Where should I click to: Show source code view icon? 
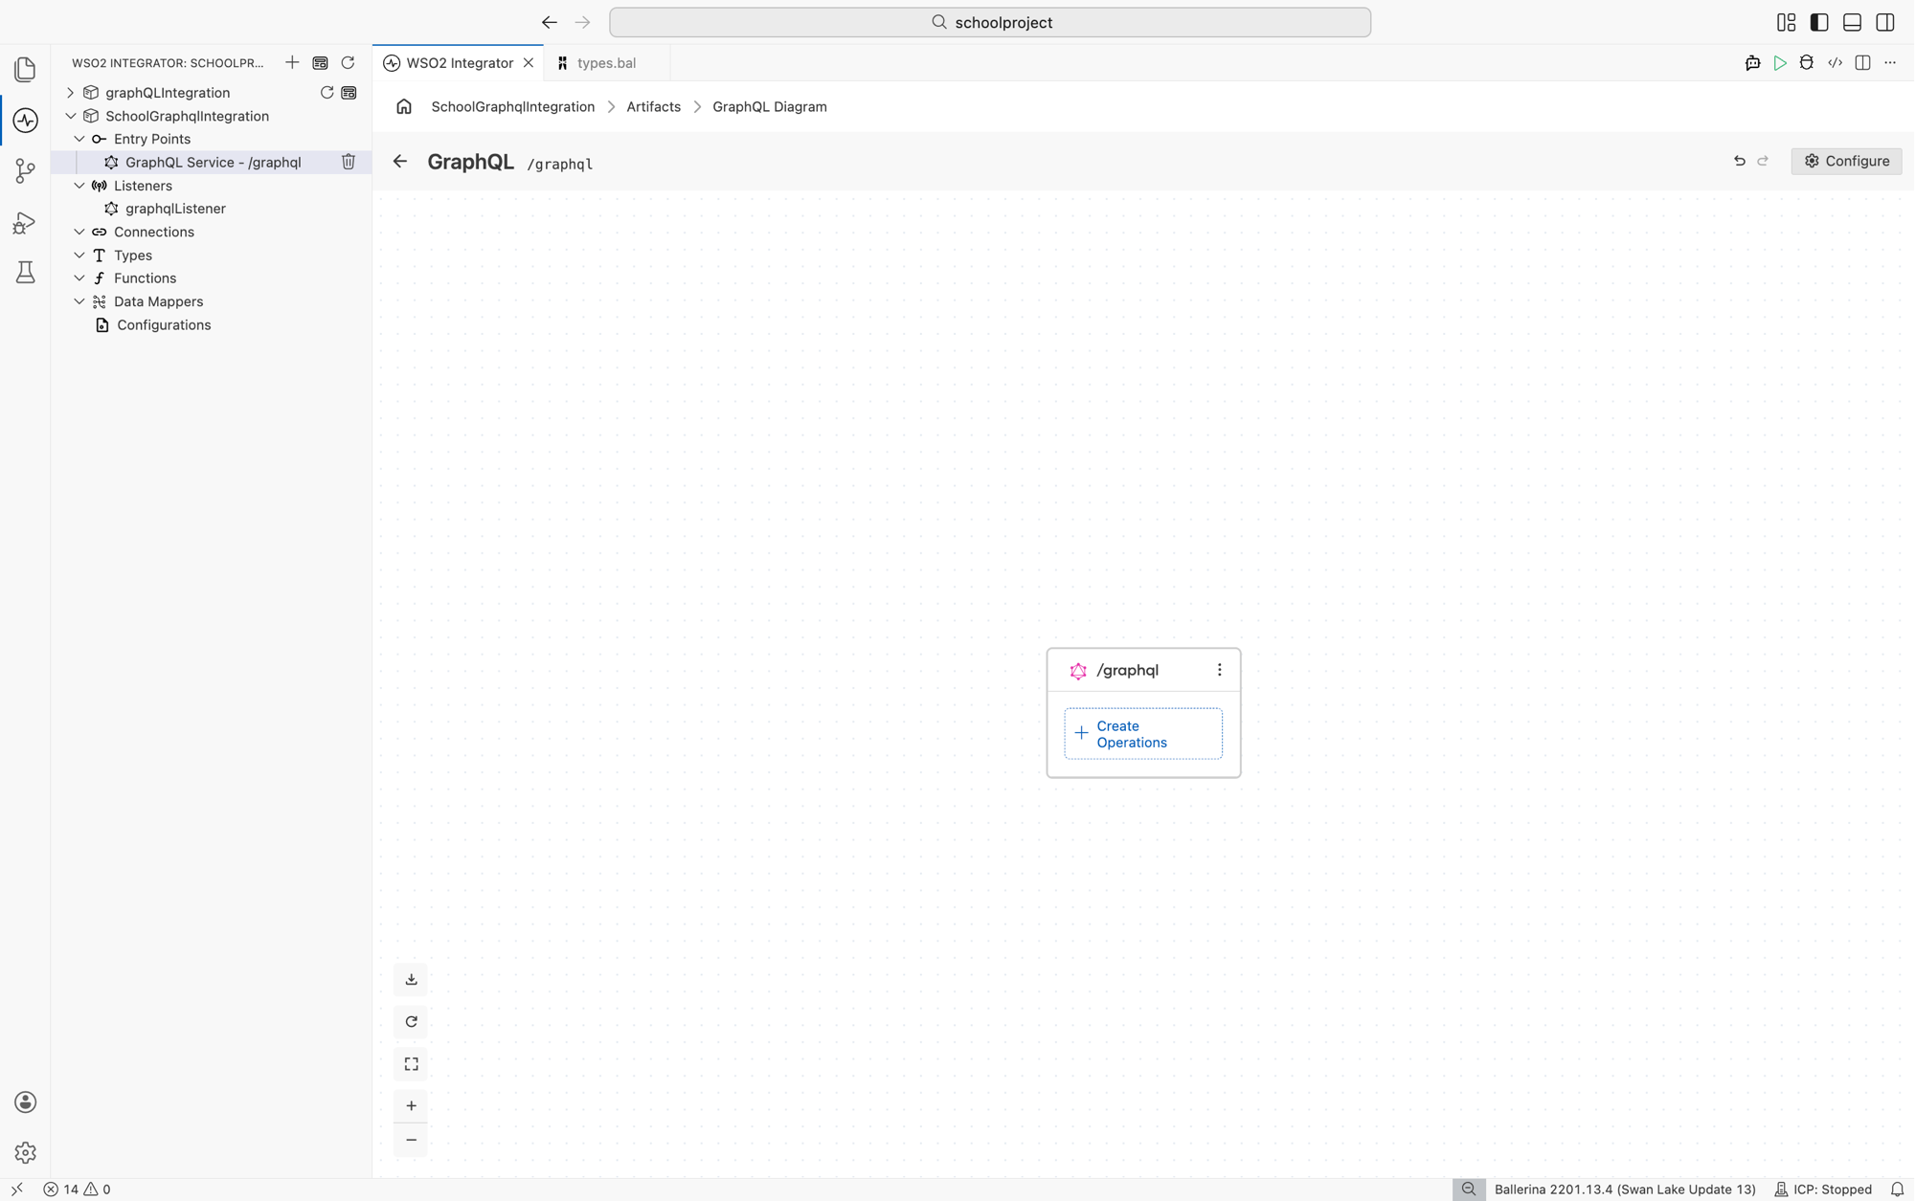(1835, 63)
